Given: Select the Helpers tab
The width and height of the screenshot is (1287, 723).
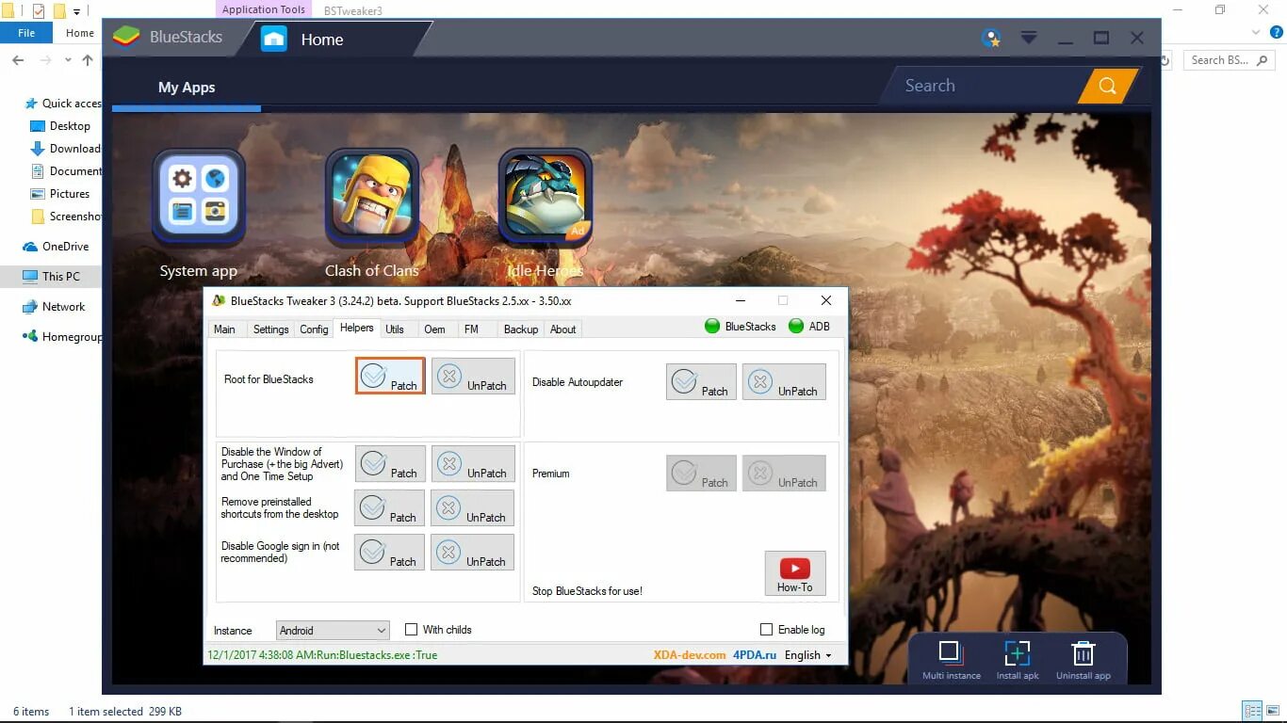Looking at the screenshot, I should tap(357, 328).
